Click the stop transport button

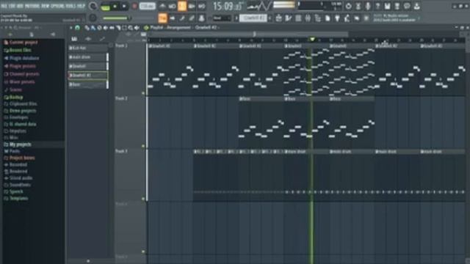click(124, 7)
